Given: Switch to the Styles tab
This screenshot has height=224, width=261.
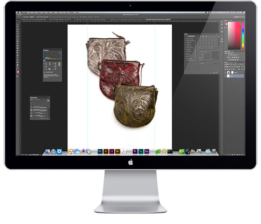Looking at the screenshot, I should (x=233, y=51).
